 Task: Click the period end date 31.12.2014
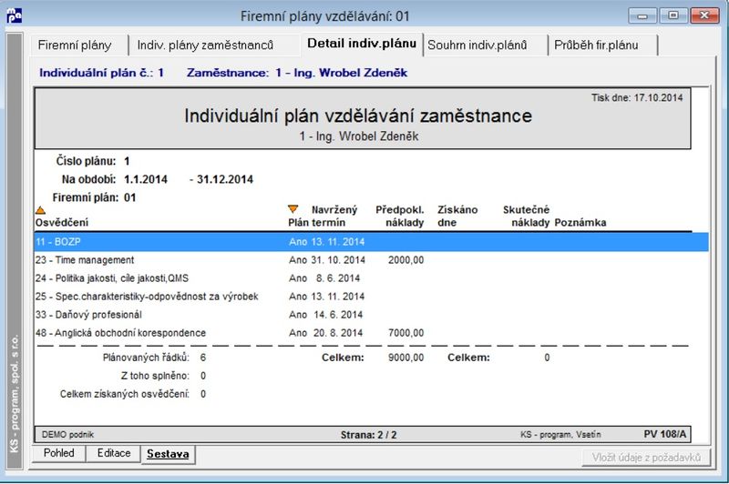(x=225, y=179)
